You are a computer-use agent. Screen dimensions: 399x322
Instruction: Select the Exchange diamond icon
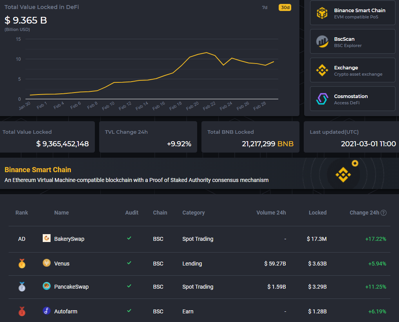tap(322, 70)
